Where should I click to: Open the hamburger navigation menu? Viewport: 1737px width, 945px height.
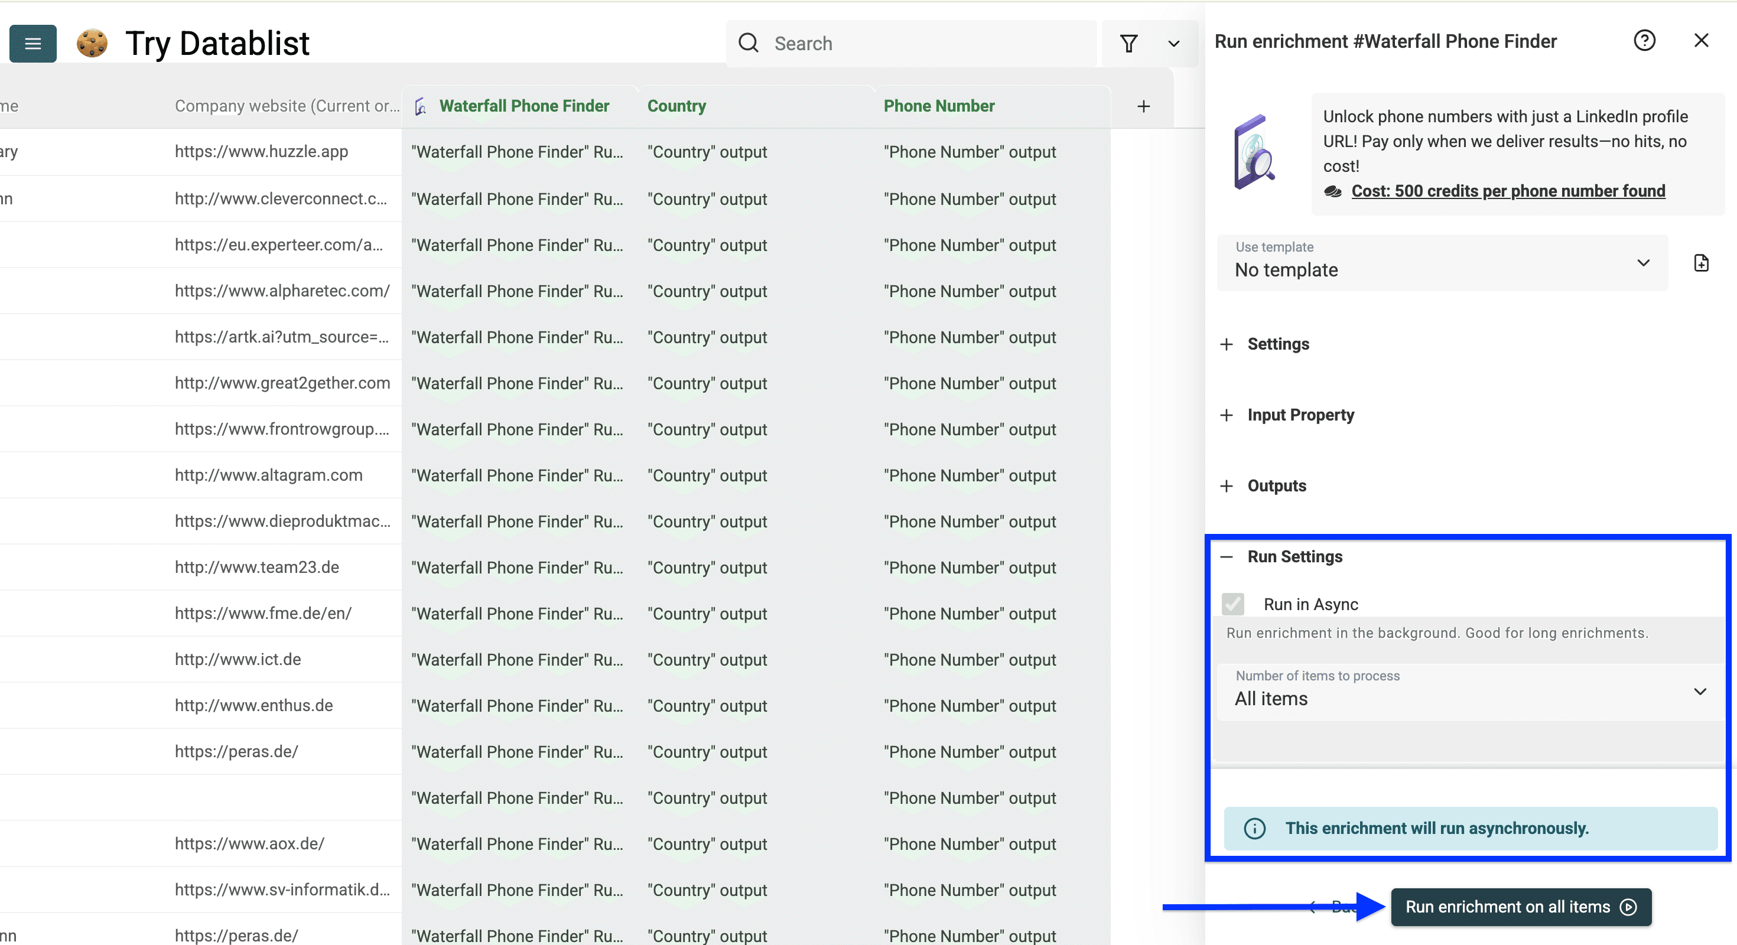(x=32, y=43)
